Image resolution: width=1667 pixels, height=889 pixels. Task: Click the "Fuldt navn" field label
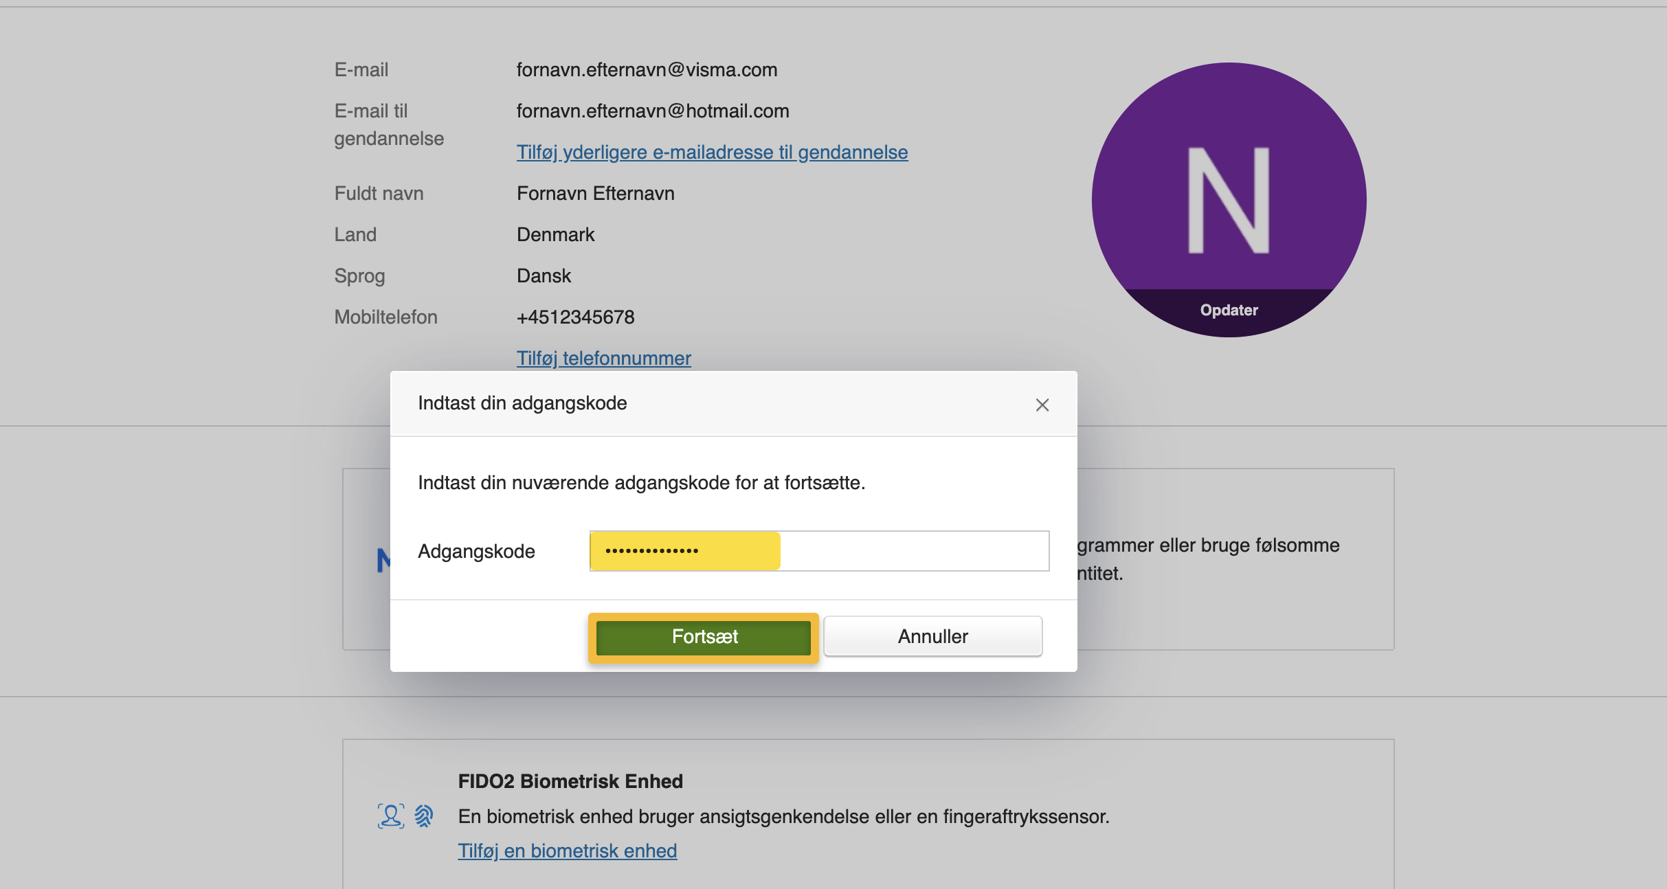(379, 193)
